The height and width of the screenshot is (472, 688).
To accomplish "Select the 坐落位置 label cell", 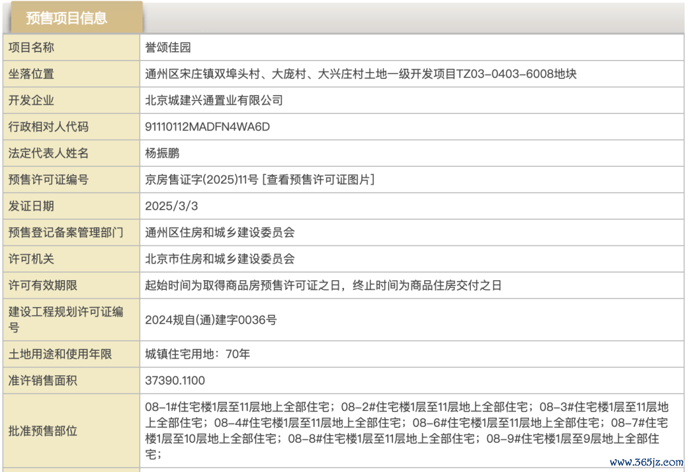I will coord(71,74).
